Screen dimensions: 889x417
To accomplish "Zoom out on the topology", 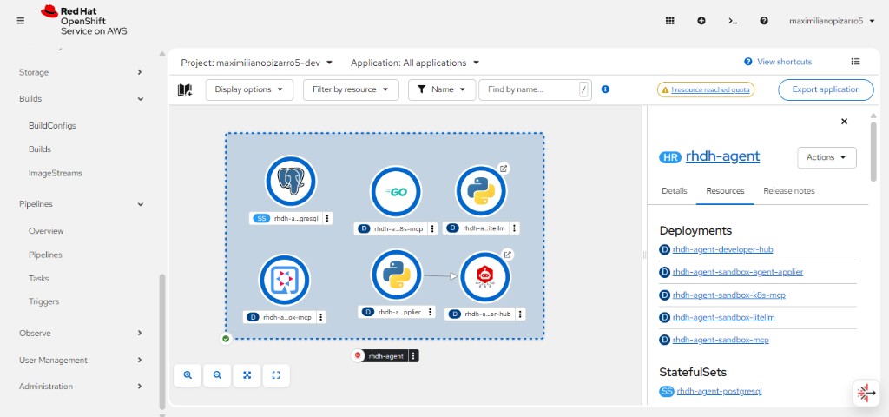I will coord(217,375).
